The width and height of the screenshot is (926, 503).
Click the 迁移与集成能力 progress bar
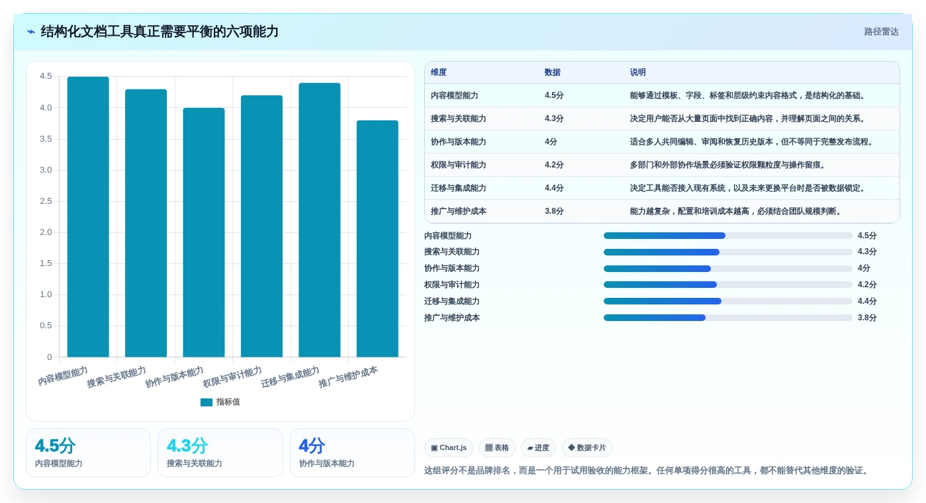point(728,301)
